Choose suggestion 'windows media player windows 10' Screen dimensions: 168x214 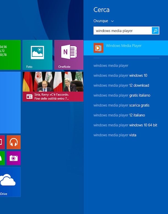tap(120, 75)
